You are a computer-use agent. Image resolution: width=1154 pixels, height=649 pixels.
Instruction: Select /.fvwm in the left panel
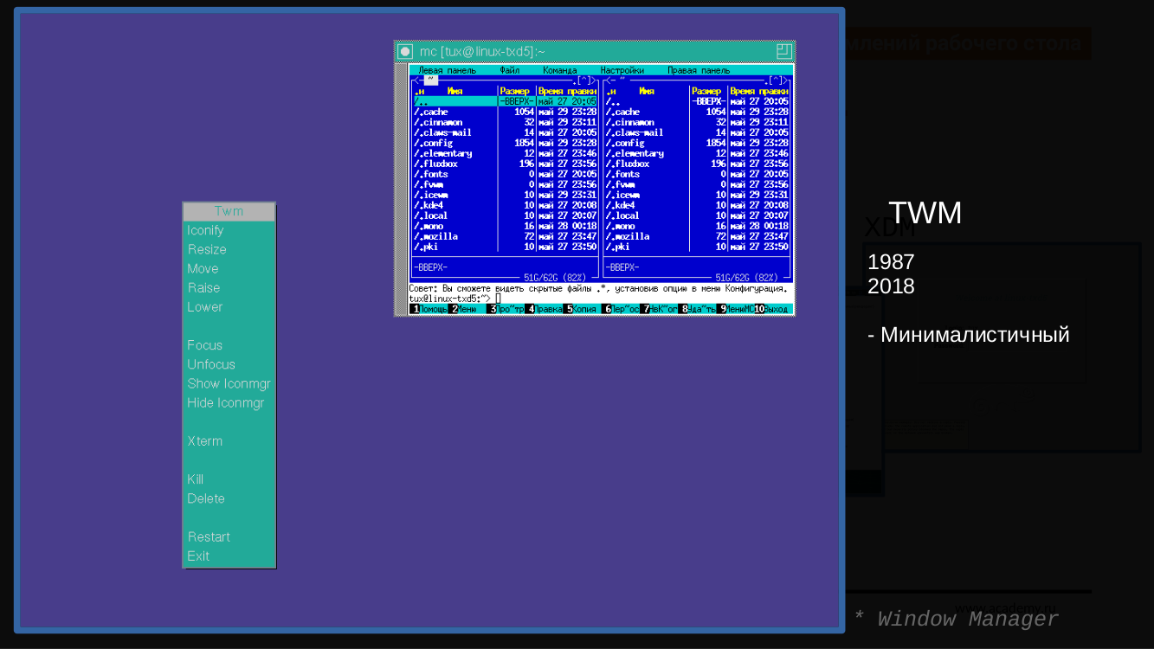point(506,184)
